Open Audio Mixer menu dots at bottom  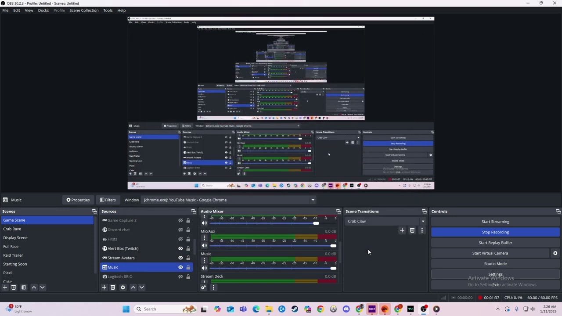[x=213, y=287]
